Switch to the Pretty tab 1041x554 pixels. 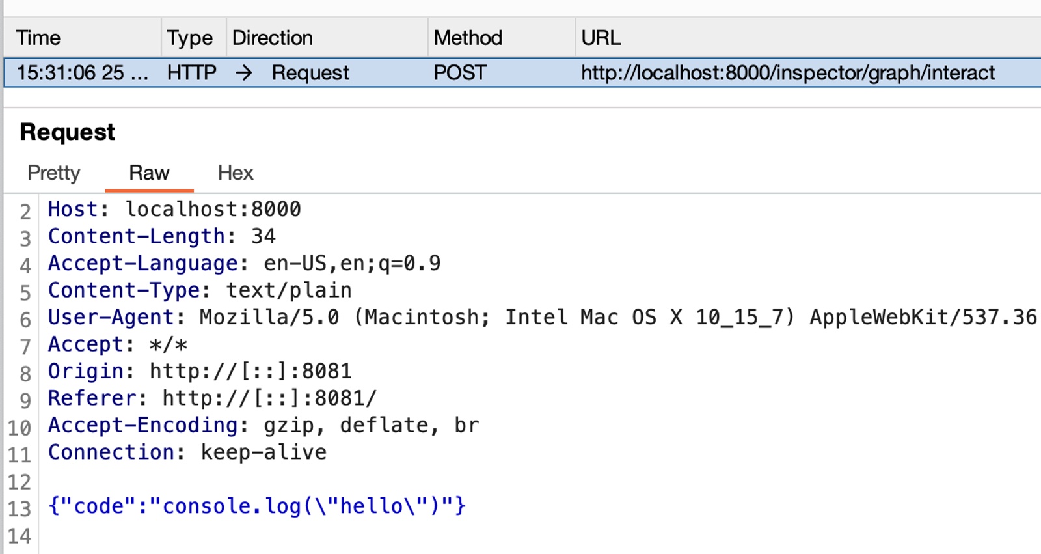[x=54, y=173]
